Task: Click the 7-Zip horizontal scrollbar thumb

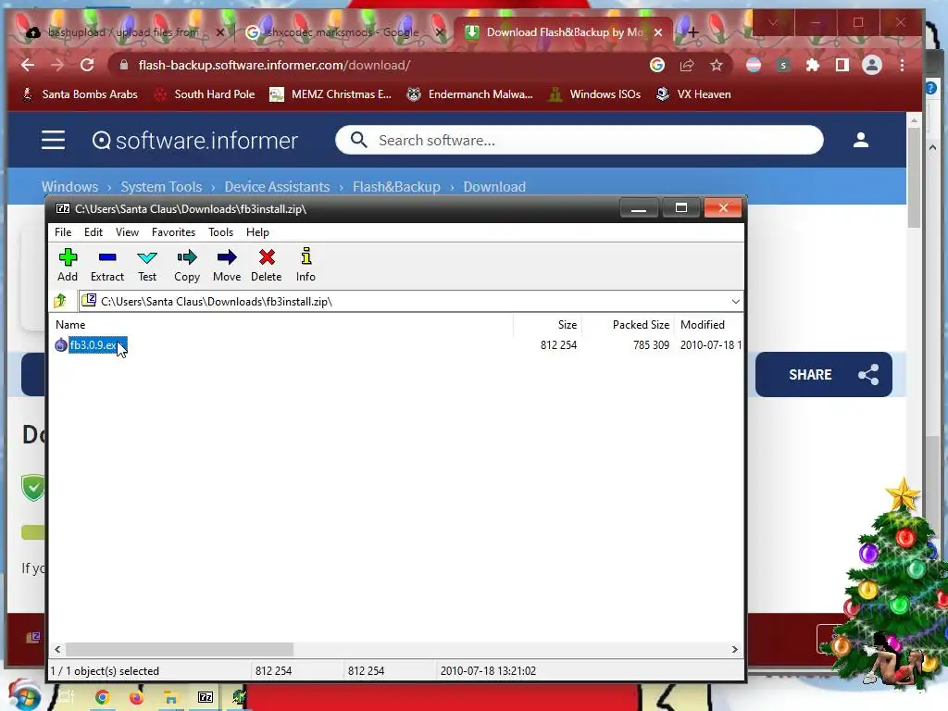Action: 180,649
